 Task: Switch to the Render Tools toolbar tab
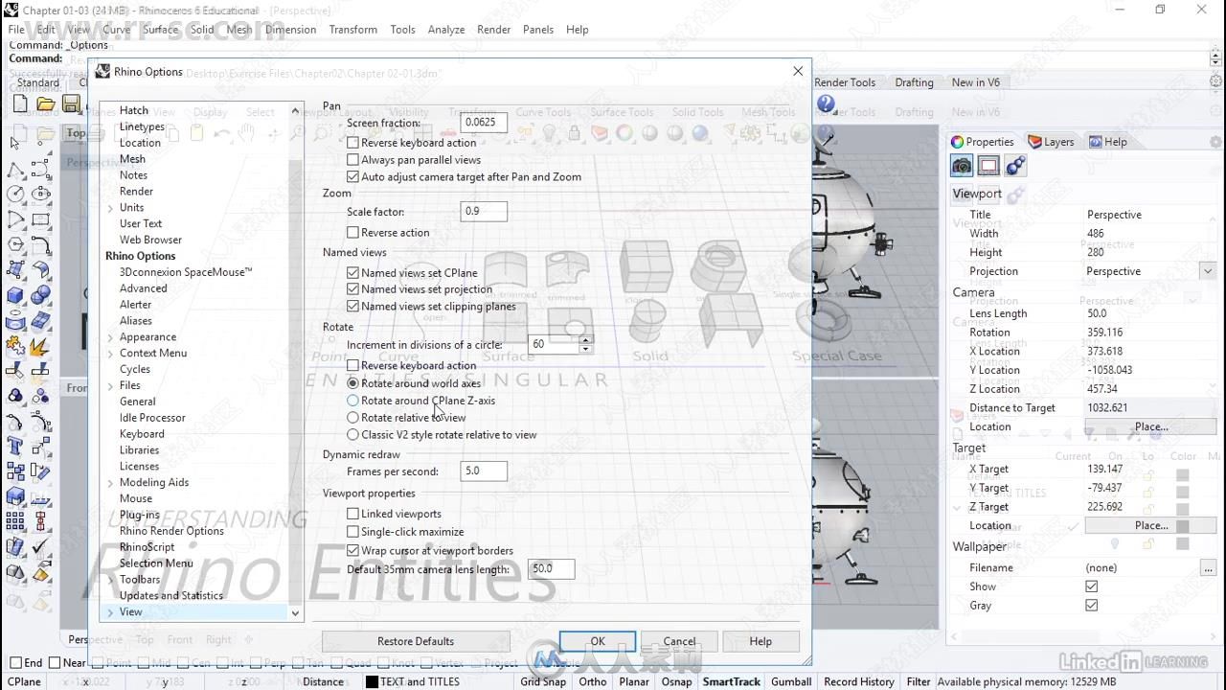point(845,82)
